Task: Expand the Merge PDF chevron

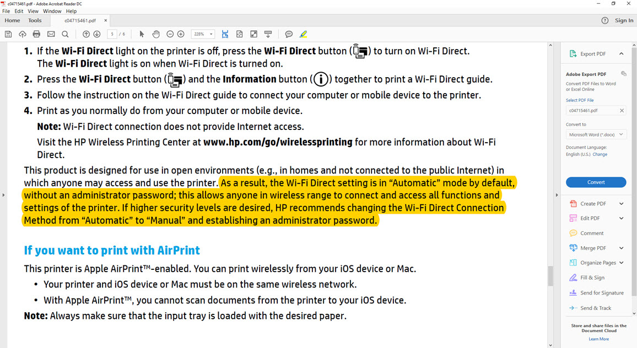Action: tap(621, 248)
